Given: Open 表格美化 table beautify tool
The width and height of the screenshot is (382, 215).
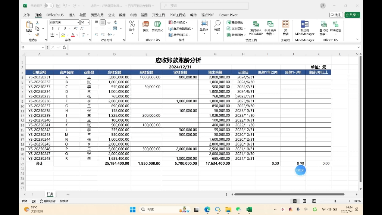Looking at the screenshot, I should click(157, 27).
